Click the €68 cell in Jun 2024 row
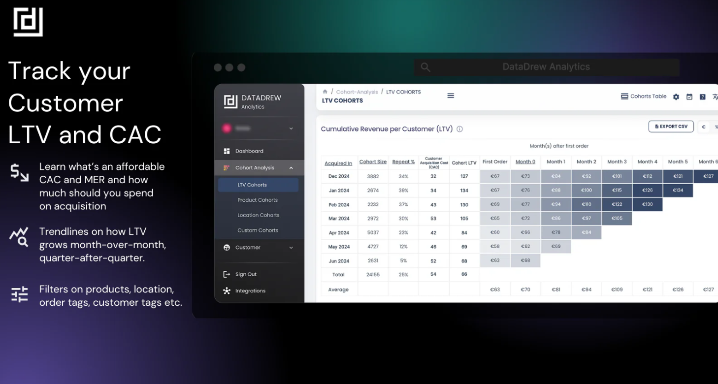The height and width of the screenshot is (384, 718). point(525,260)
